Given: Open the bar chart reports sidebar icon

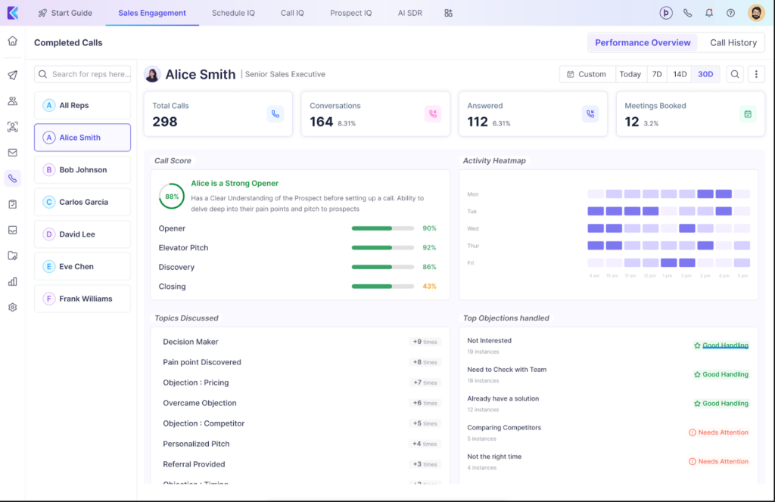Looking at the screenshot, I should coord(12,281).
